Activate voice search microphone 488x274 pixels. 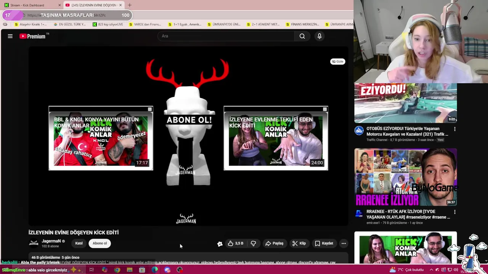coord(319,36)
